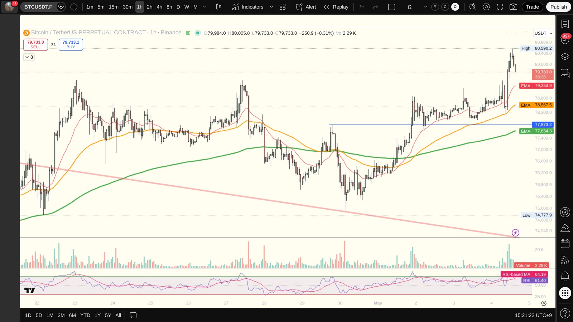Open the watchlist panel in right sidebar
The image size is (573, 322).
565,24
